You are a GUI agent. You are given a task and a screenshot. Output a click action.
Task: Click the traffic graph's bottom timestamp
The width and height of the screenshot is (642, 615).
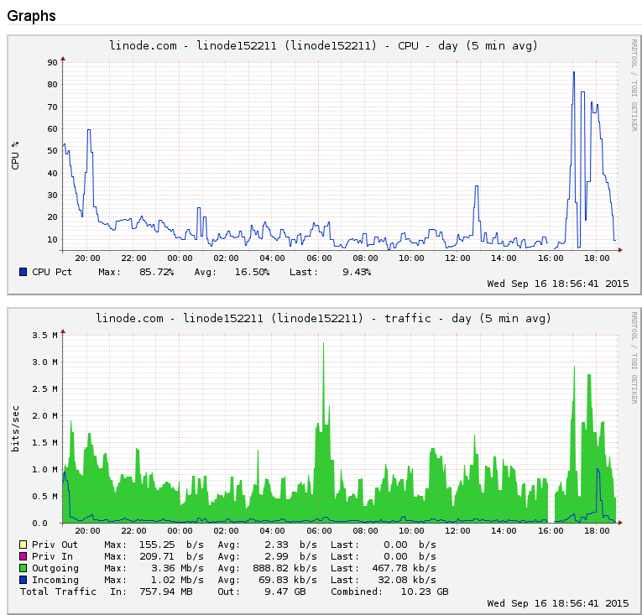(x=557, y=603)
